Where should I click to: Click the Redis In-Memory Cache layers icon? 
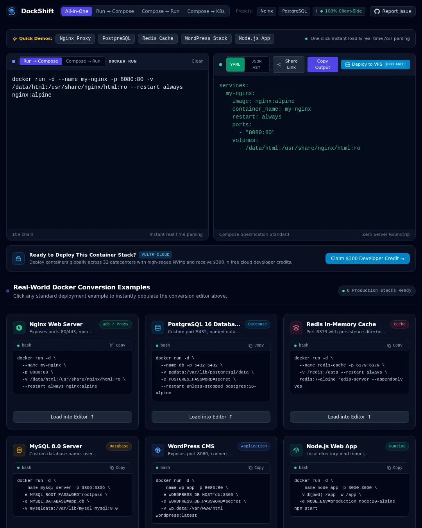tap(296, 328)
